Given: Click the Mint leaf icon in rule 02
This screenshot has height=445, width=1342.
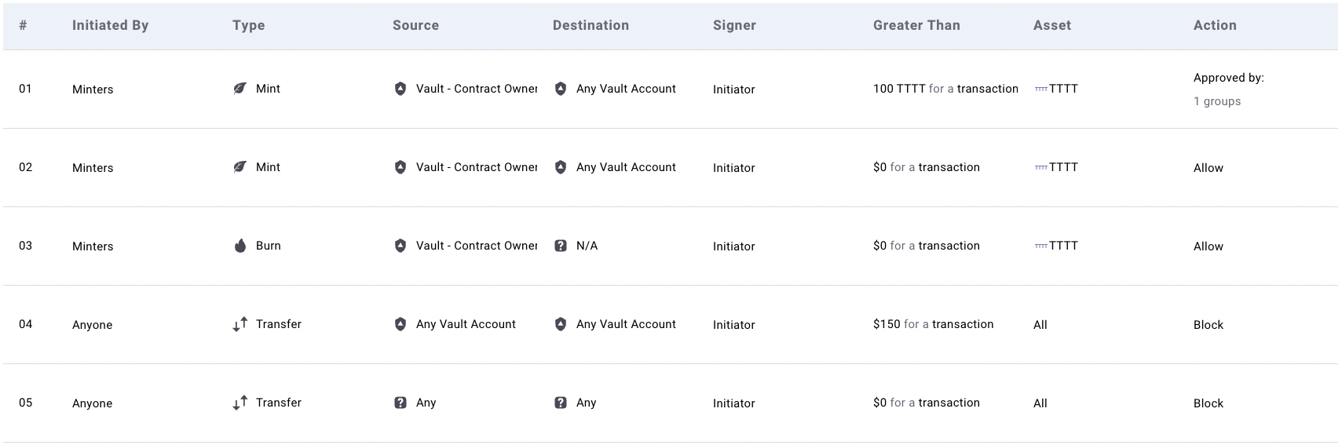Looking at the screenshot, I should tap(240, 167).
